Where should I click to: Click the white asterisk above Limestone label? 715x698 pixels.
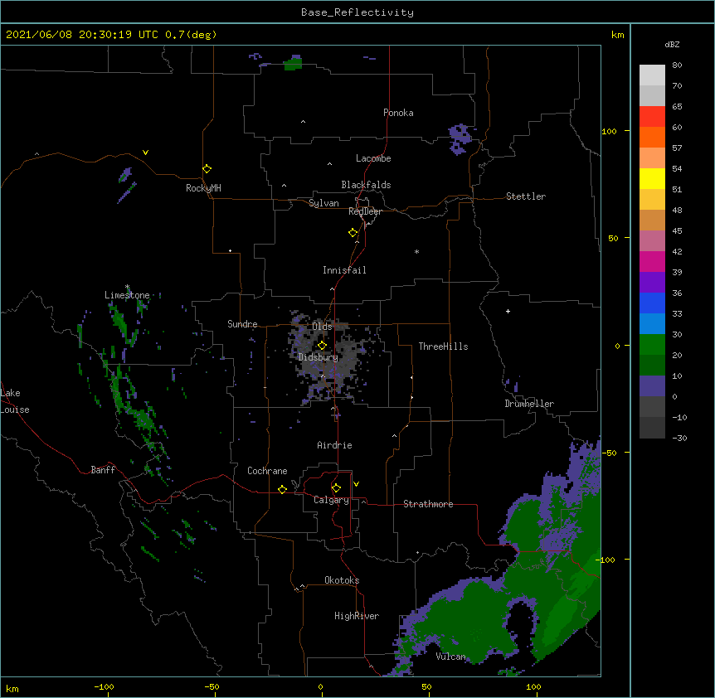pos(127,287)
